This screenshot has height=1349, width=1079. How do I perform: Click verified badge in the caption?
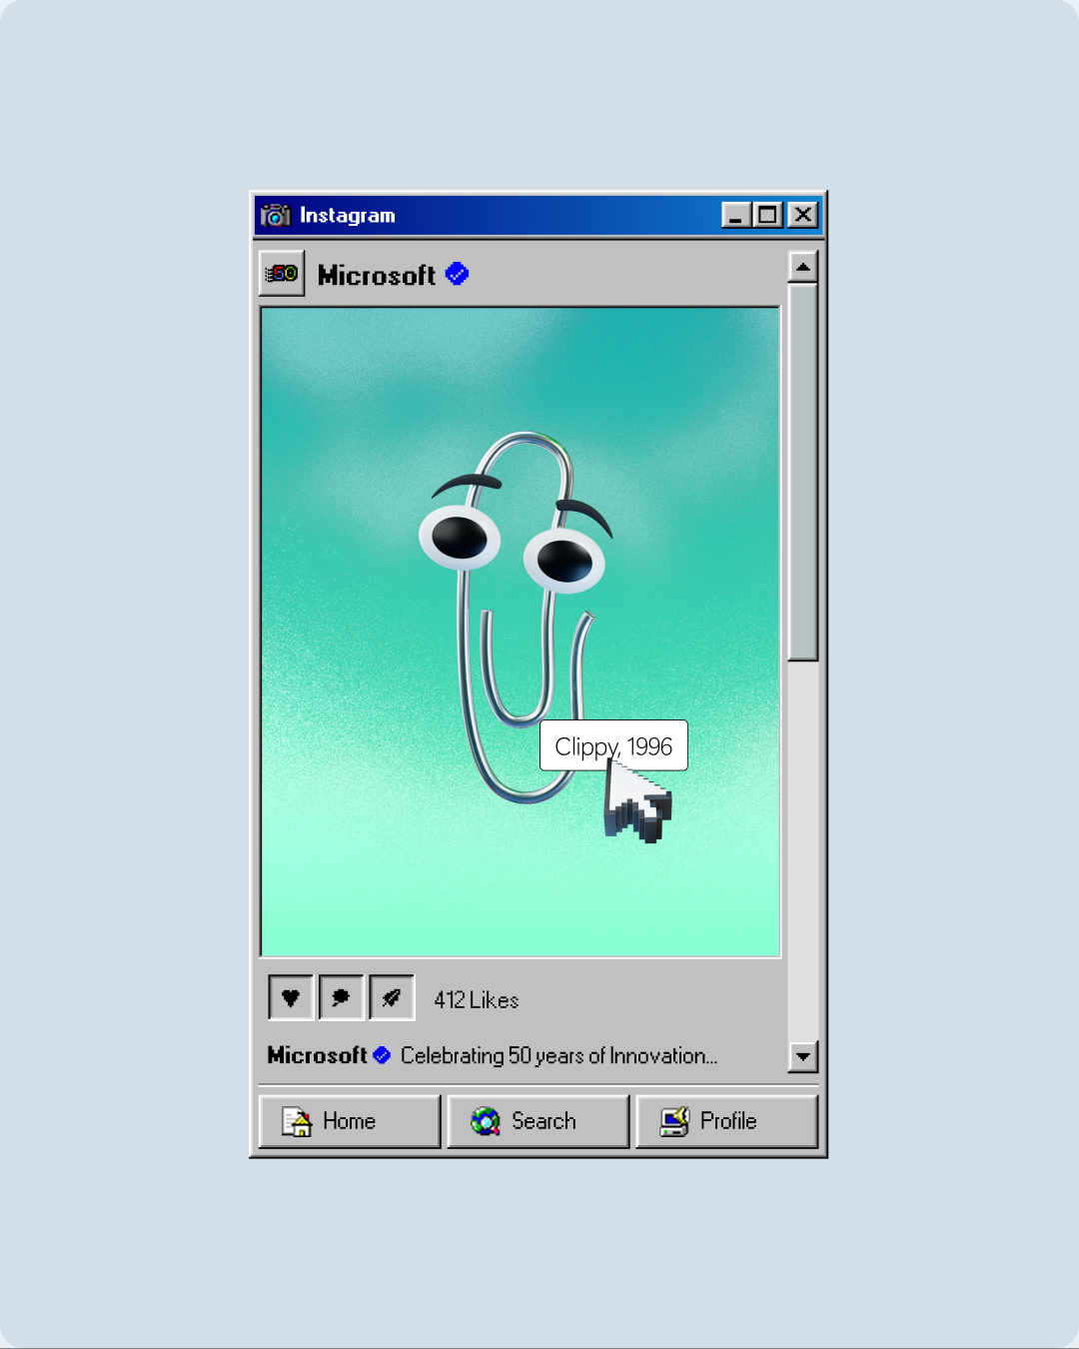[382, 1055]
